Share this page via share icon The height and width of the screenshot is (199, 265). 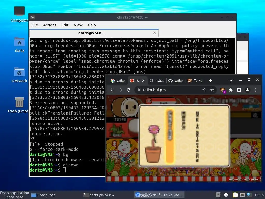204,90
